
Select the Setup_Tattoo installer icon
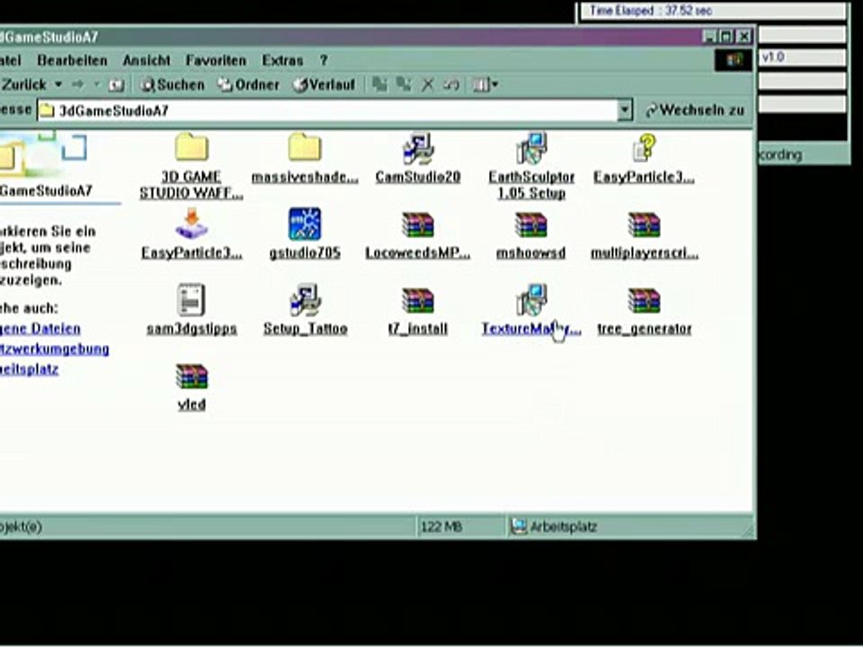pyautogui.click(x=305, y=300)
